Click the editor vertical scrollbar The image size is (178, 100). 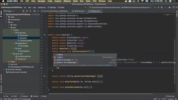(175, 62)
